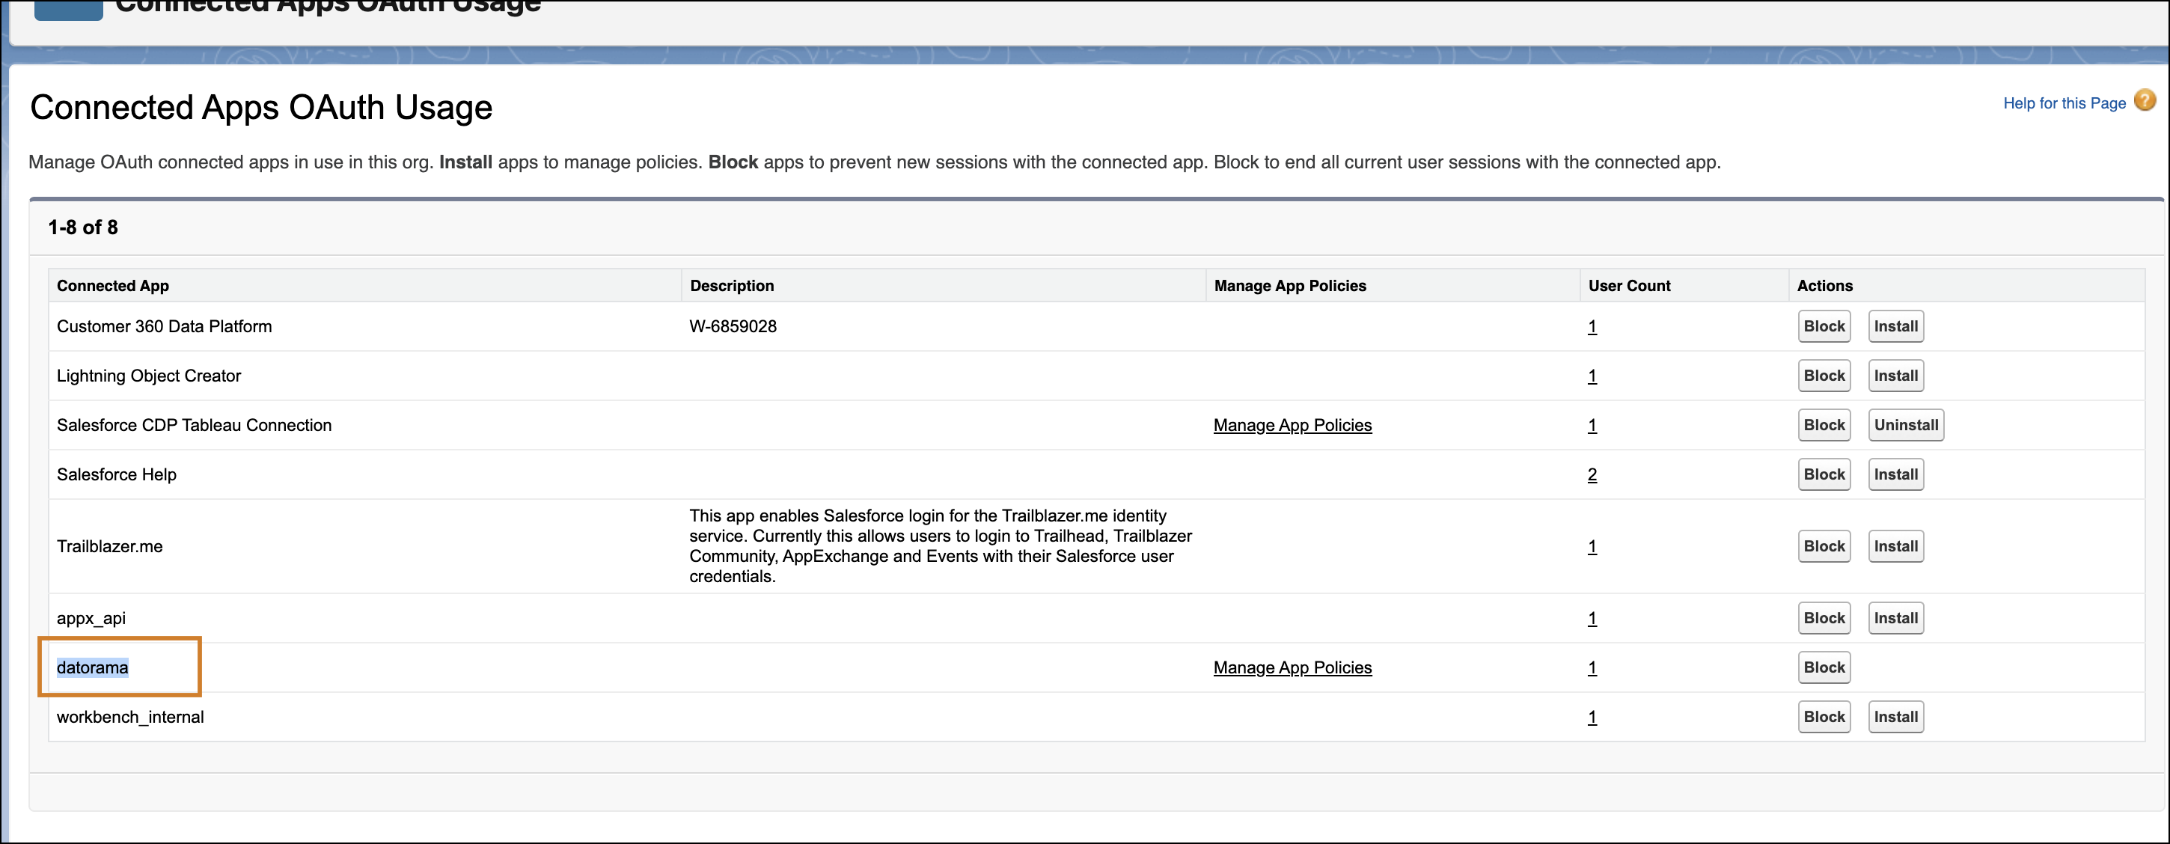Block the Trailblazer.me app
The width and height of the screenshot is (2170, 844).
pyautogui.click(x=1824, y=545)
